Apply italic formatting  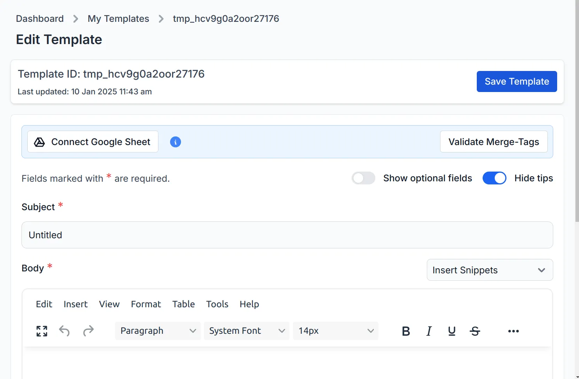point(429,331)
